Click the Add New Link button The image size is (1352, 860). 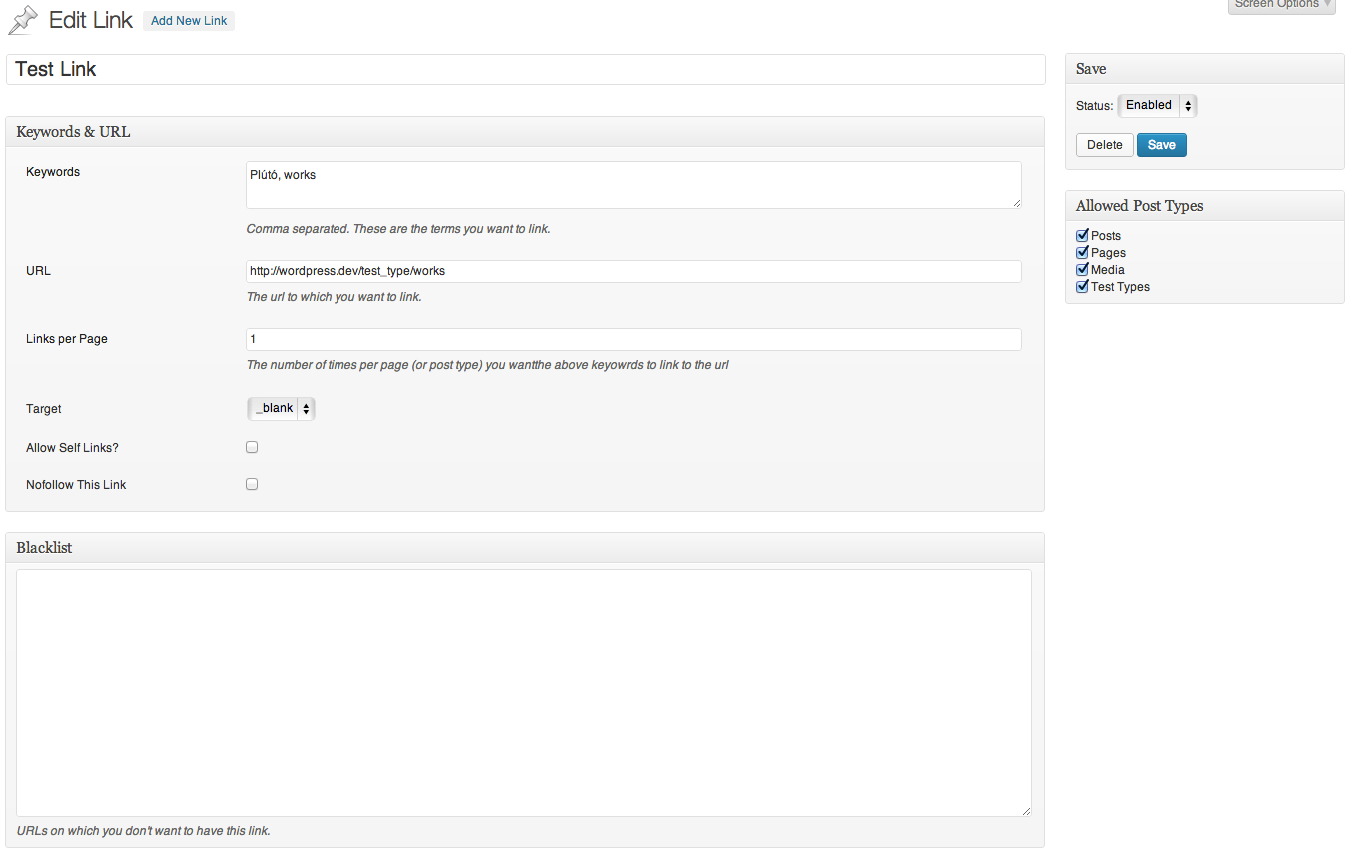coord(189,21)
